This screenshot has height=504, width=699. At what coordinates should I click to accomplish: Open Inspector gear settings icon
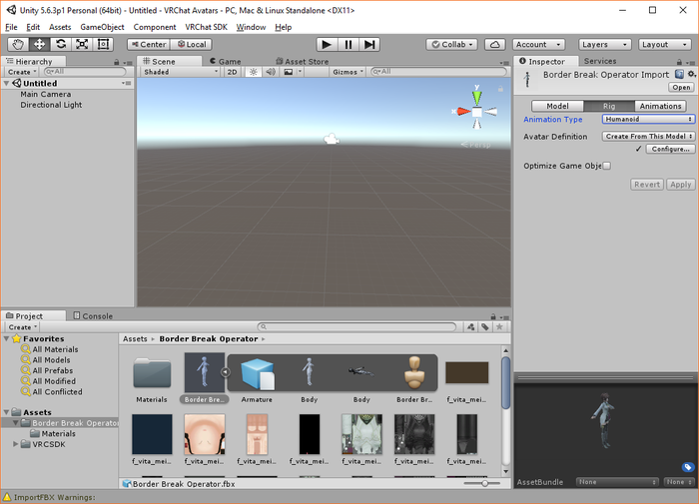[691, 74]
